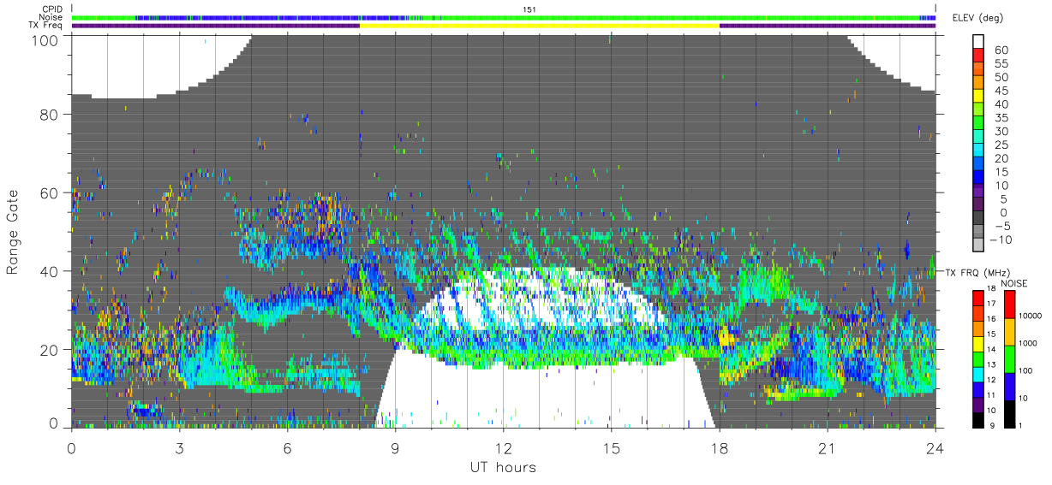Click the "10000" label on the NOISE colorbar
The image size is (1052, 485).
point(1031,315)
